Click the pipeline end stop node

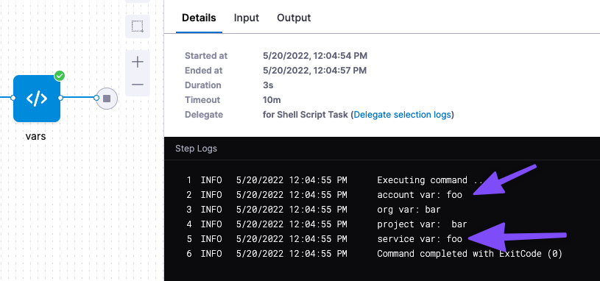tap(107, 99)
